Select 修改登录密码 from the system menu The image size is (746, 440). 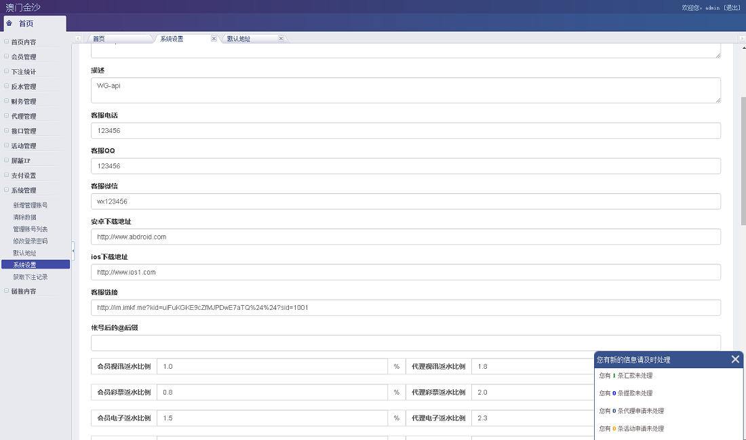30,241
